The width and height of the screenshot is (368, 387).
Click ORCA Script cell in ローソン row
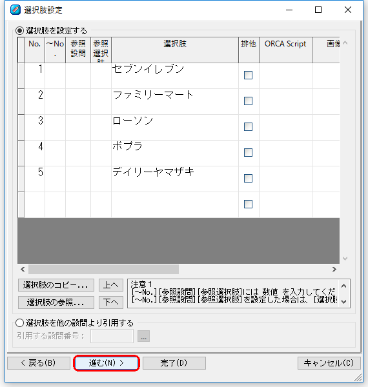tap(285, 127)
